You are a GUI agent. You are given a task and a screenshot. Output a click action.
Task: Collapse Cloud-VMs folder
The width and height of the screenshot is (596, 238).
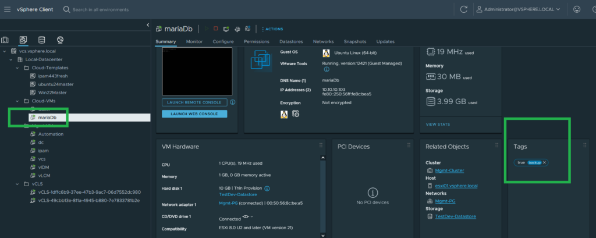pos(17,101)
